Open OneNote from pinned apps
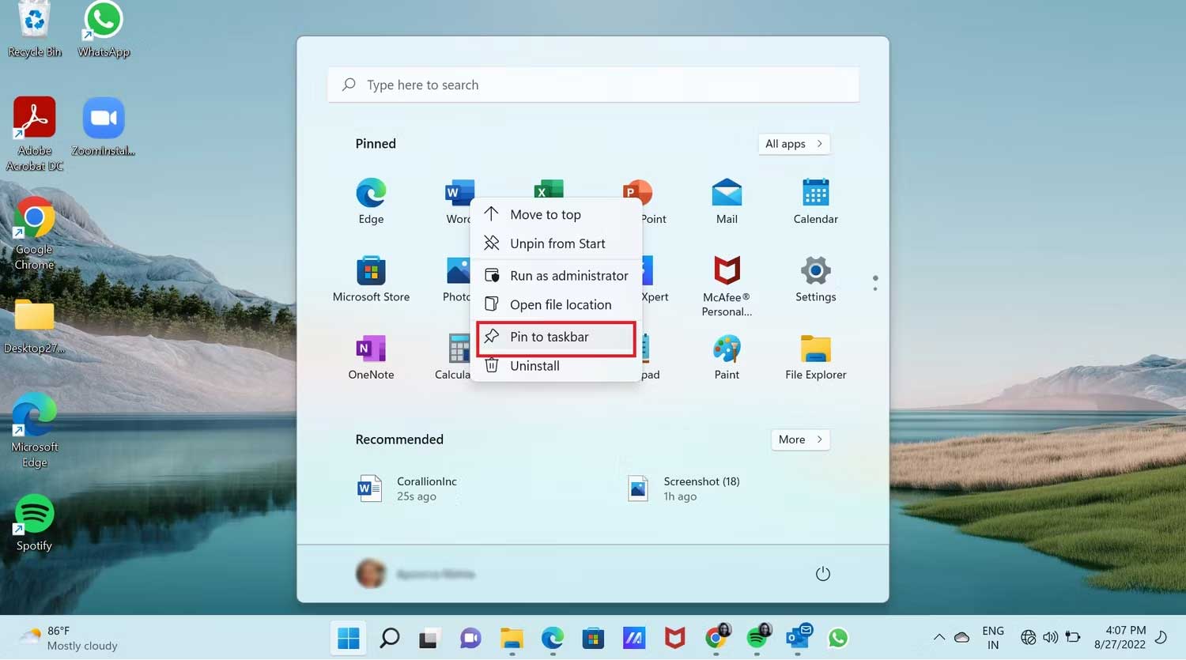The image size is (1186, 660). 371,357
